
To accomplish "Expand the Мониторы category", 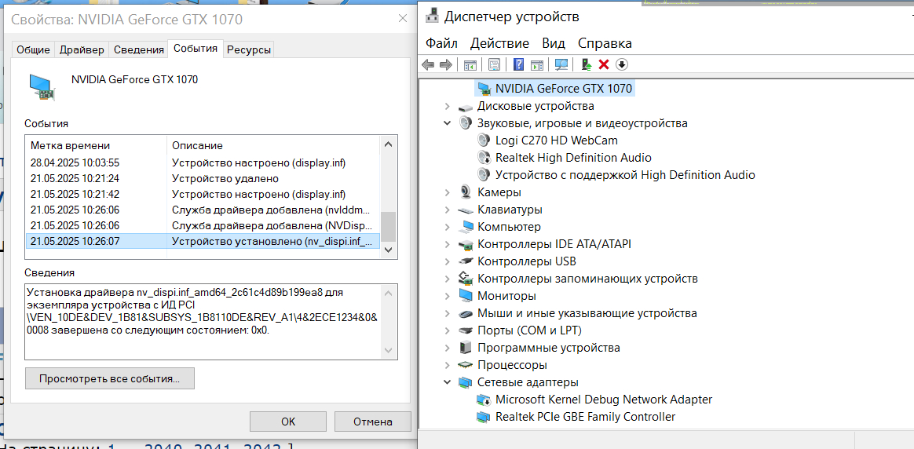I will [448, 296].
